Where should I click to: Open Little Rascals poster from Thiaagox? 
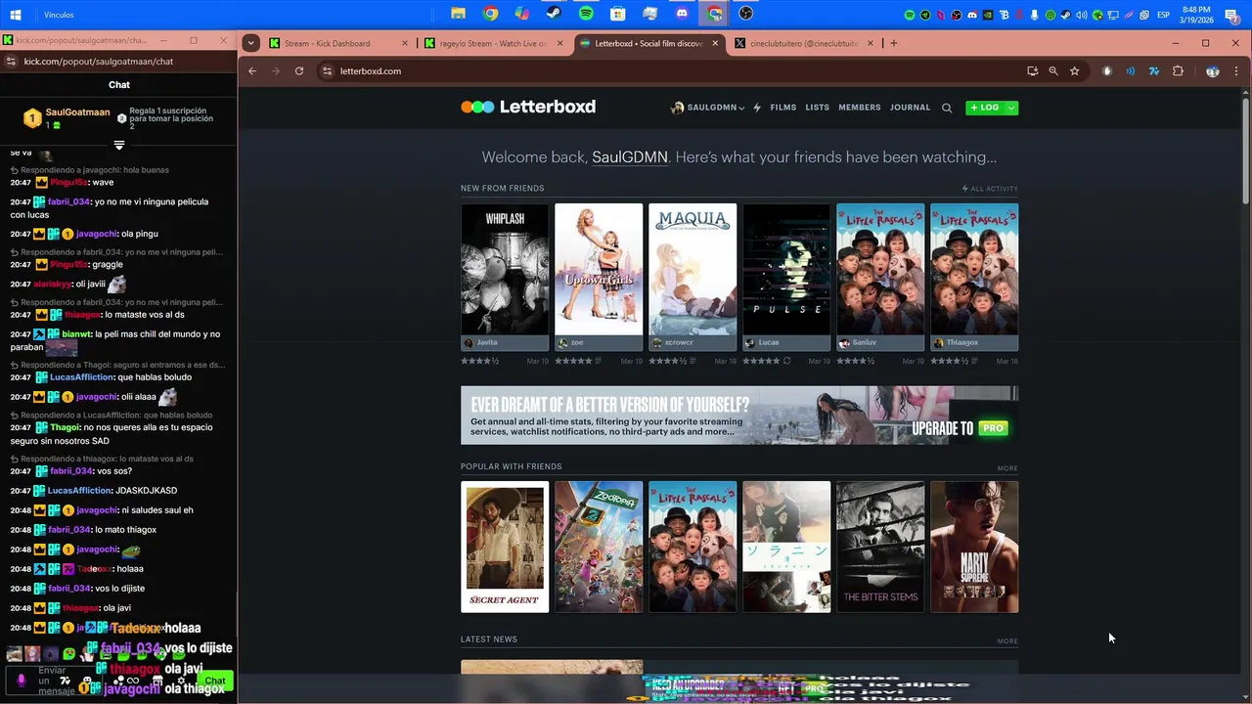pyautogui.click(x=974, y=270)
